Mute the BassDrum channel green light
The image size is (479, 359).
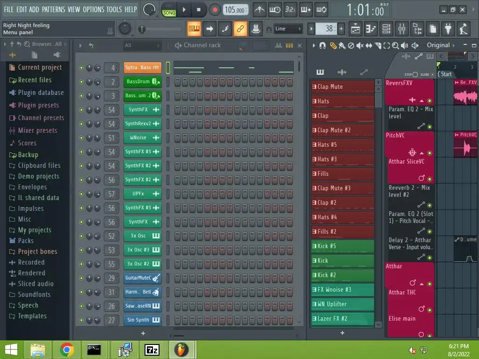[81, 82]
